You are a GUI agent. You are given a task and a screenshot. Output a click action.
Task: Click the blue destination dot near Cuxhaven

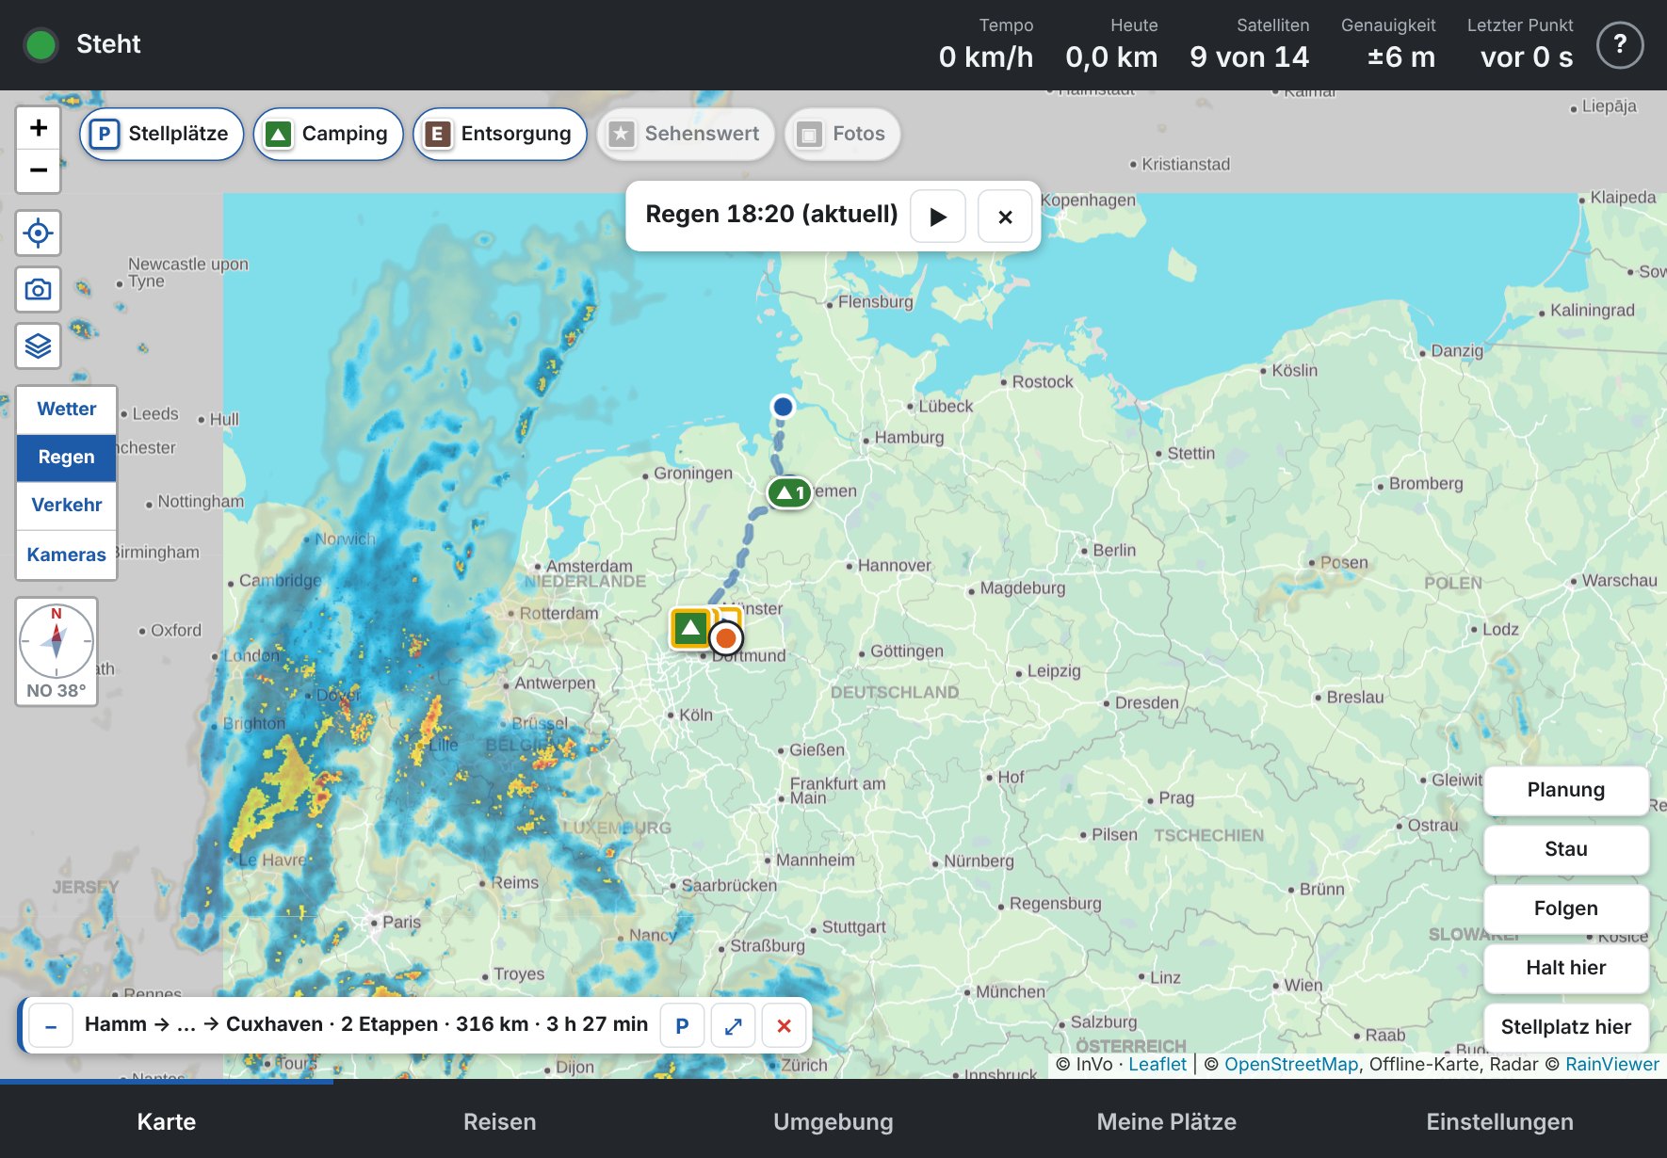point(783,407)
